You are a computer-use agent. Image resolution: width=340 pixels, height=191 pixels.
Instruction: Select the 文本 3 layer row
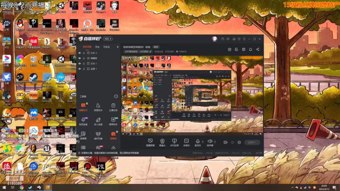coord(99,53)
